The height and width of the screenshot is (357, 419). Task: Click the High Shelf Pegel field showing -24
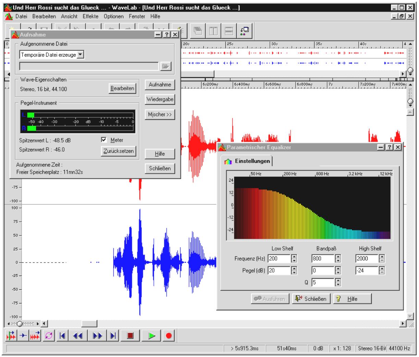367,270
